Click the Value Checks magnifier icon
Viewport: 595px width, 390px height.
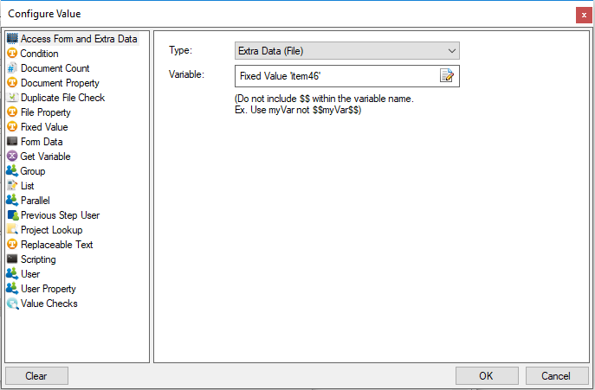(12, 304)
